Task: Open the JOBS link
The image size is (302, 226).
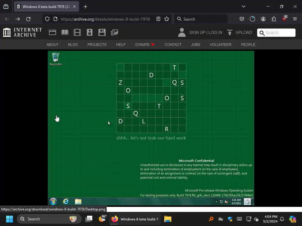Action: (x=196, y=45)
